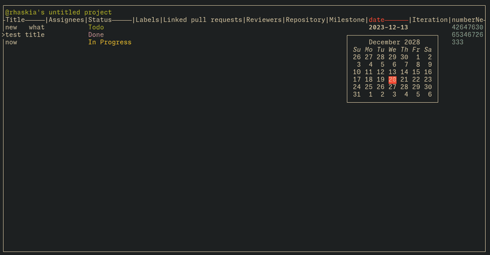
Task: Select the Iteration column header
Action: [x=430, y=20]
